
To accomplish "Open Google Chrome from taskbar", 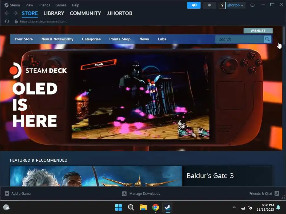I will (x=155, y=207).
